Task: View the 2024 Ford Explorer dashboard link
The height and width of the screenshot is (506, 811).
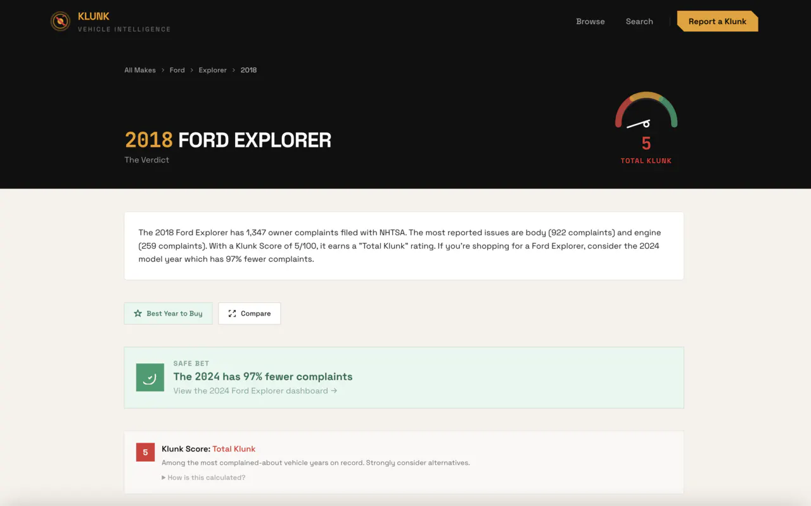Action: click(255, 391)
